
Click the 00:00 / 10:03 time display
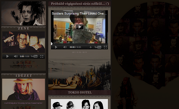coord(75,47)
